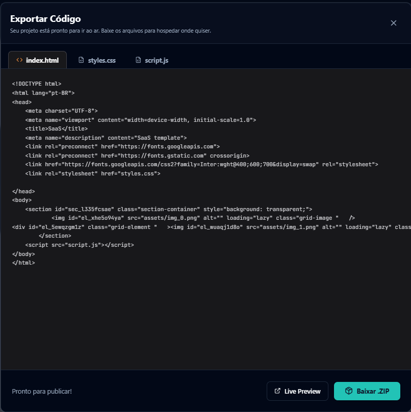Click the Inter font stylesheet link line
The height and width of the screenshot is (412, 411).
201,165
